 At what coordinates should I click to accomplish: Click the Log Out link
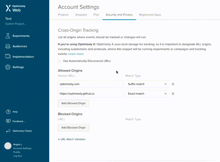click(18, 156)
